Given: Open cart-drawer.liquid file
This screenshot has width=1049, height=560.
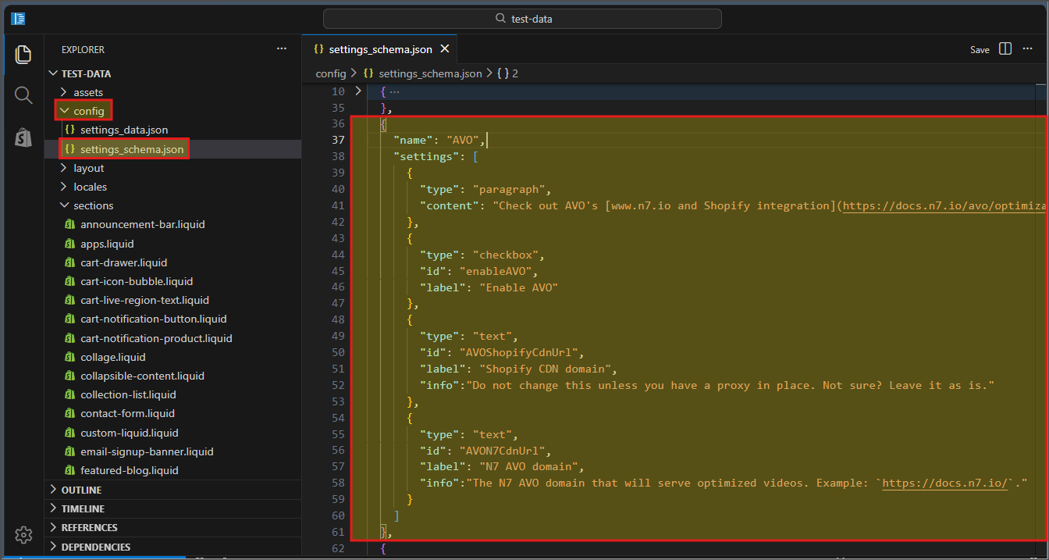Looking at the screenshot, I should 173,262.
